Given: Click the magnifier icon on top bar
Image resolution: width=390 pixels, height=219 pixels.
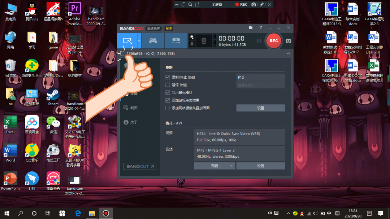Looking at the screenshot, I should pyautogui.click(x=190, y=4).
